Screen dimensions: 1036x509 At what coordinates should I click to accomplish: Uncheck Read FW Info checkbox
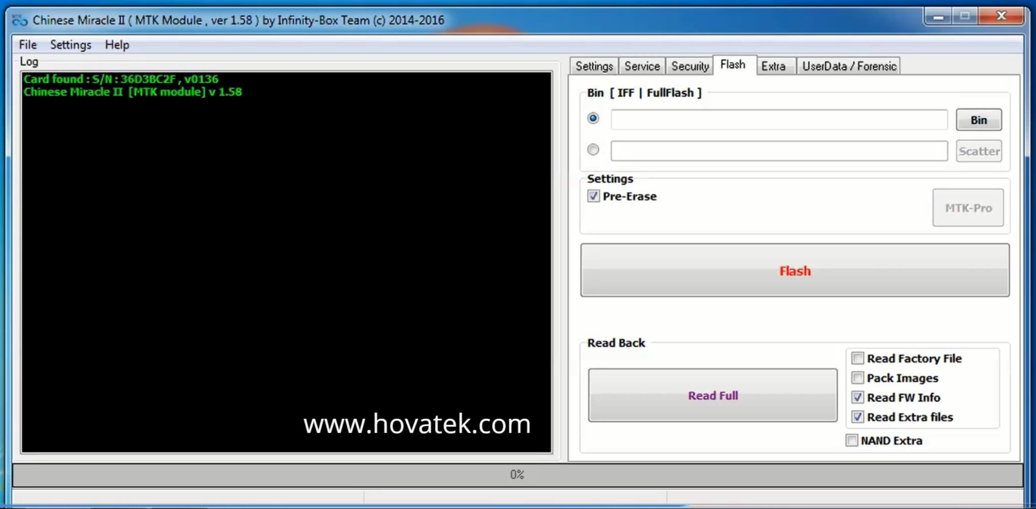[858, 397]
